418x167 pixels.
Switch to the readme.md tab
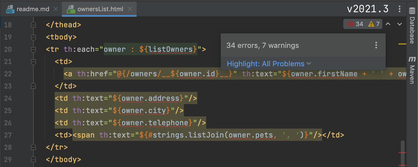click(x=33, y=9)
